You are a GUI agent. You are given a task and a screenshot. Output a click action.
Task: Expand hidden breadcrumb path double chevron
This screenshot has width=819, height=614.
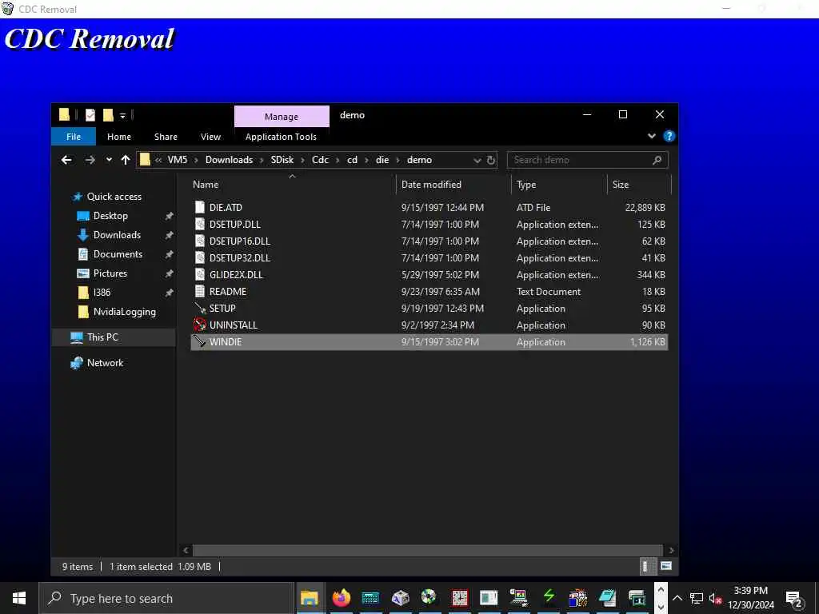(158, 160)
